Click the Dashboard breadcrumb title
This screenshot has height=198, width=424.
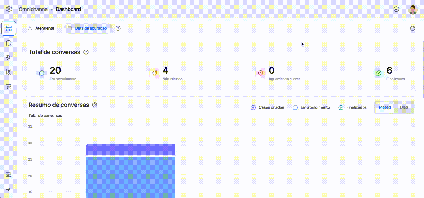[x=68, y=9]
